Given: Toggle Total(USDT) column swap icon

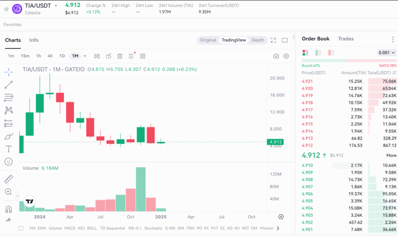Looking at the screenshot, I should [x=394, y=73].
